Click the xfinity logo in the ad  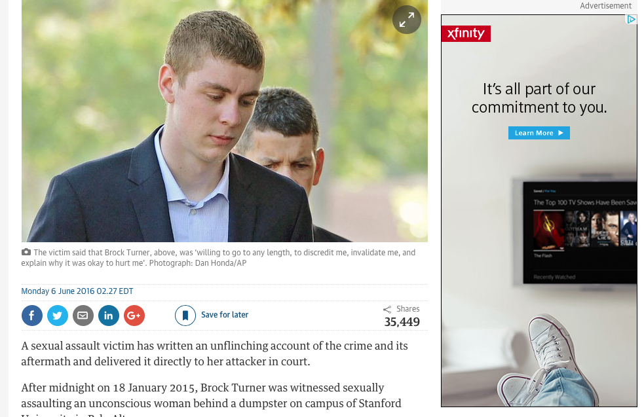[x=466, y=33]
